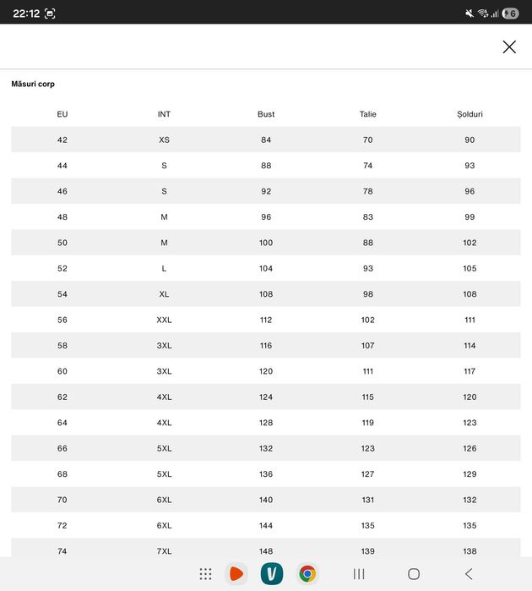Select the Talie column header
532x591 pixels.
(368, 114)
